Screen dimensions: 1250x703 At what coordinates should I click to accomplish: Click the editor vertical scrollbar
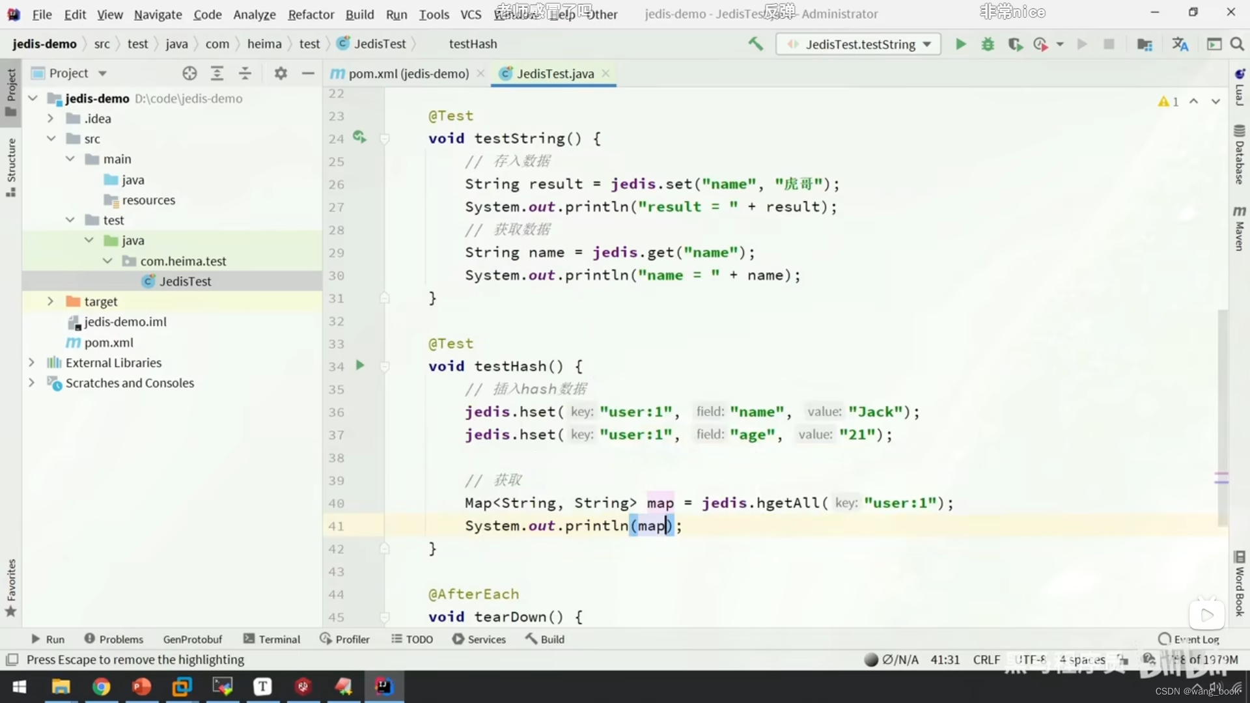(1222, 417)
